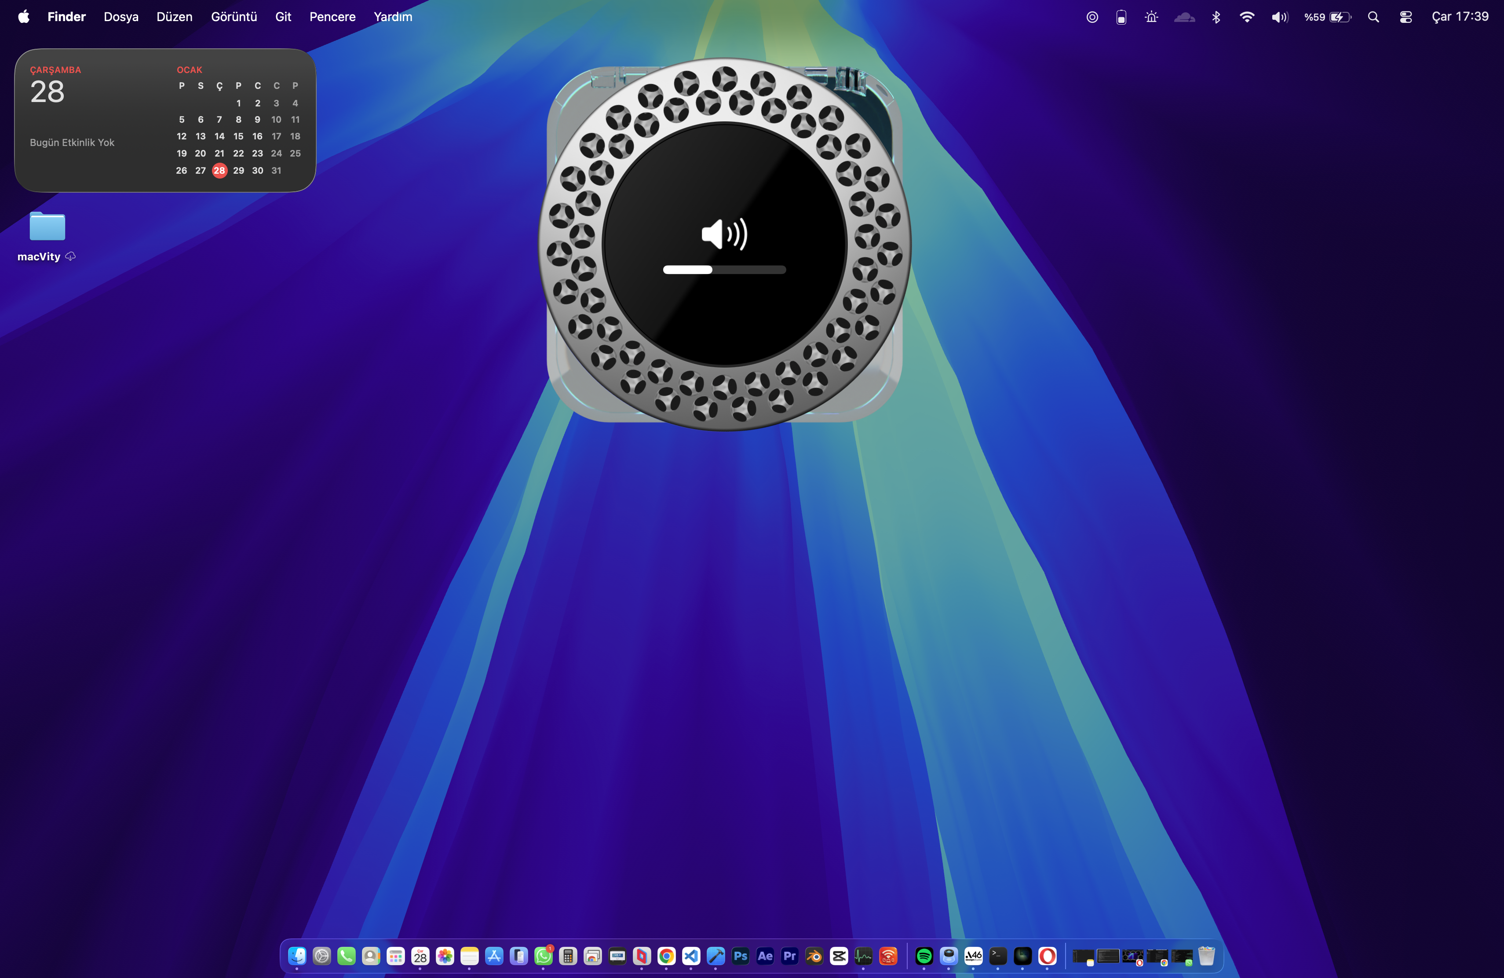
Task: Open the Wi-Fi menu in the menu bar
Action: [1247, 16]
